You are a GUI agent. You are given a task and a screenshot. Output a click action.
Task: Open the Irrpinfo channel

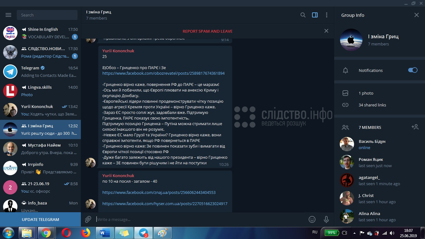tap(40, 168)
